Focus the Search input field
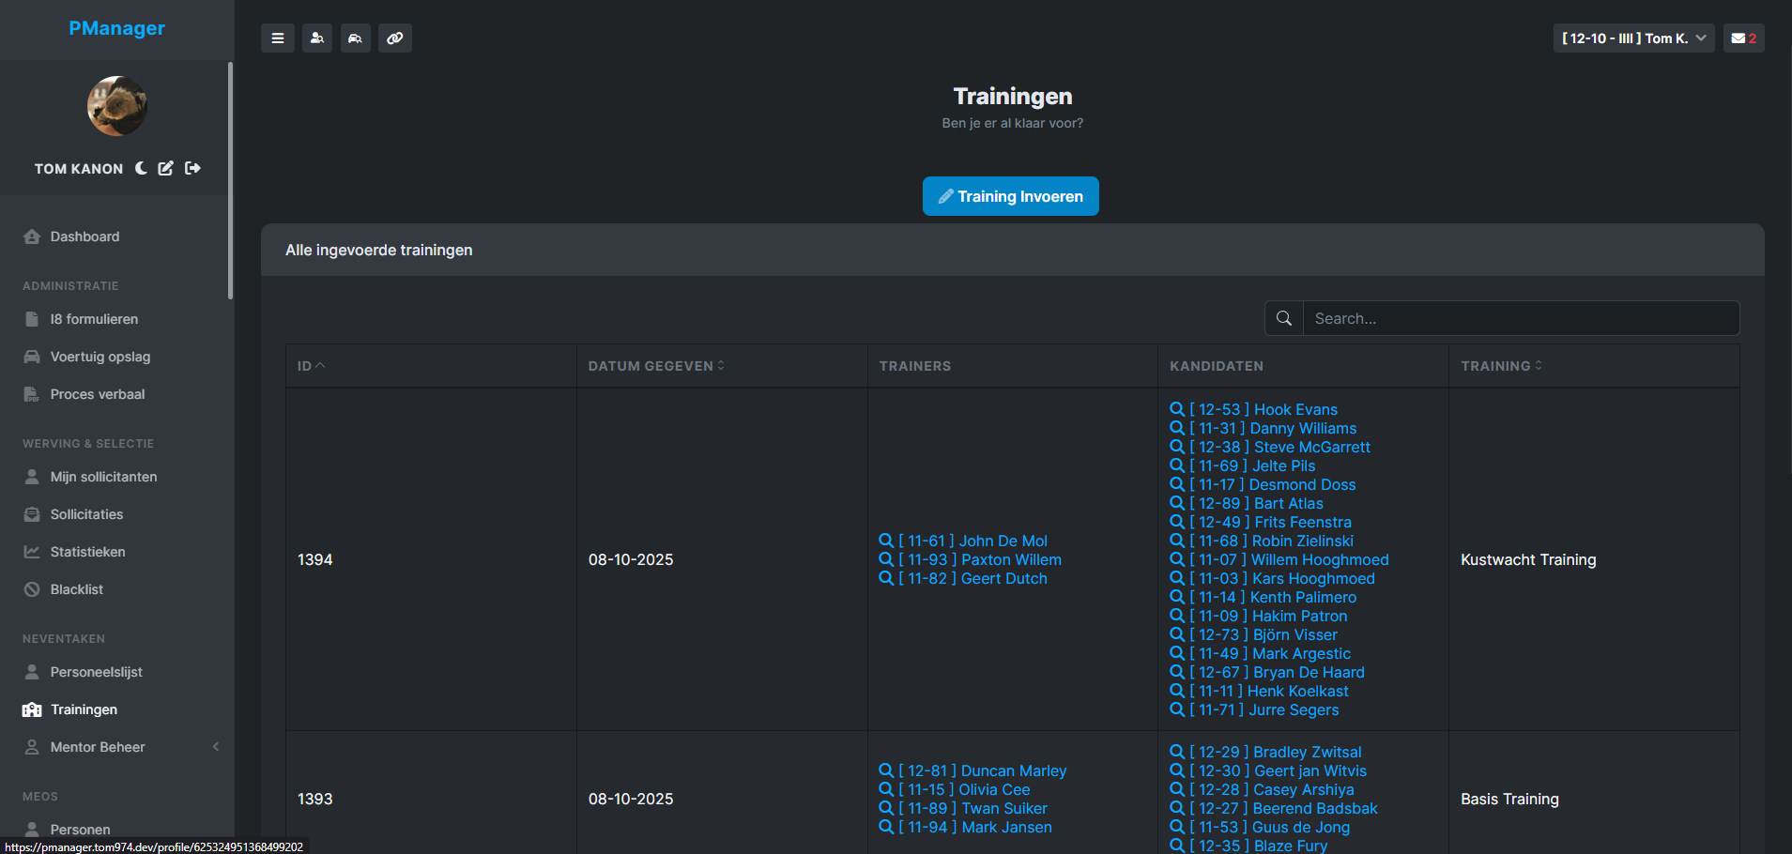The height and width of the screenshot is (854, 1792). (1520, 318)
